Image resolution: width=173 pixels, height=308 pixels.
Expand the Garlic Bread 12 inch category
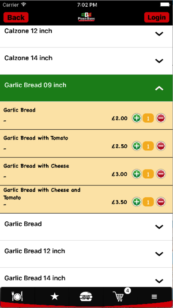tap(86, 254)
